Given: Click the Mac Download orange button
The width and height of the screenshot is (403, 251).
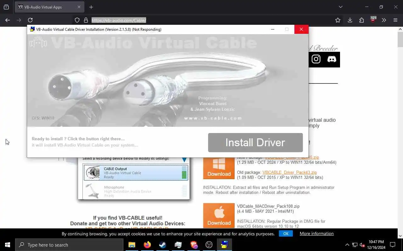Looking at the screenshot, I should [x=219, y=216].
